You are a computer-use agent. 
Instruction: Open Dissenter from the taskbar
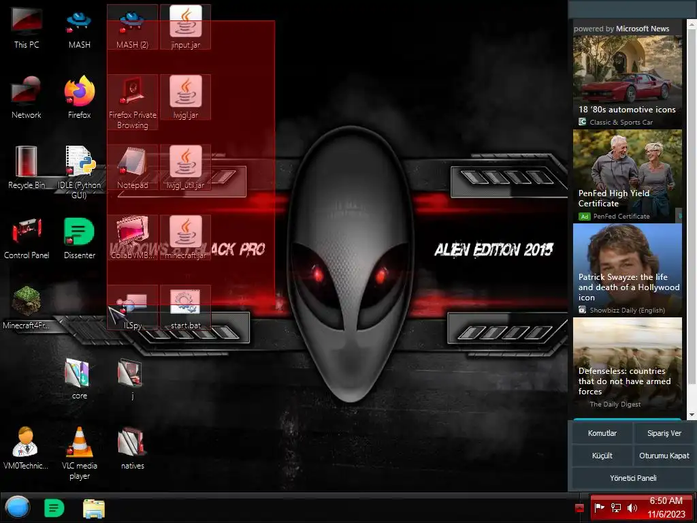tap(54, 508)
